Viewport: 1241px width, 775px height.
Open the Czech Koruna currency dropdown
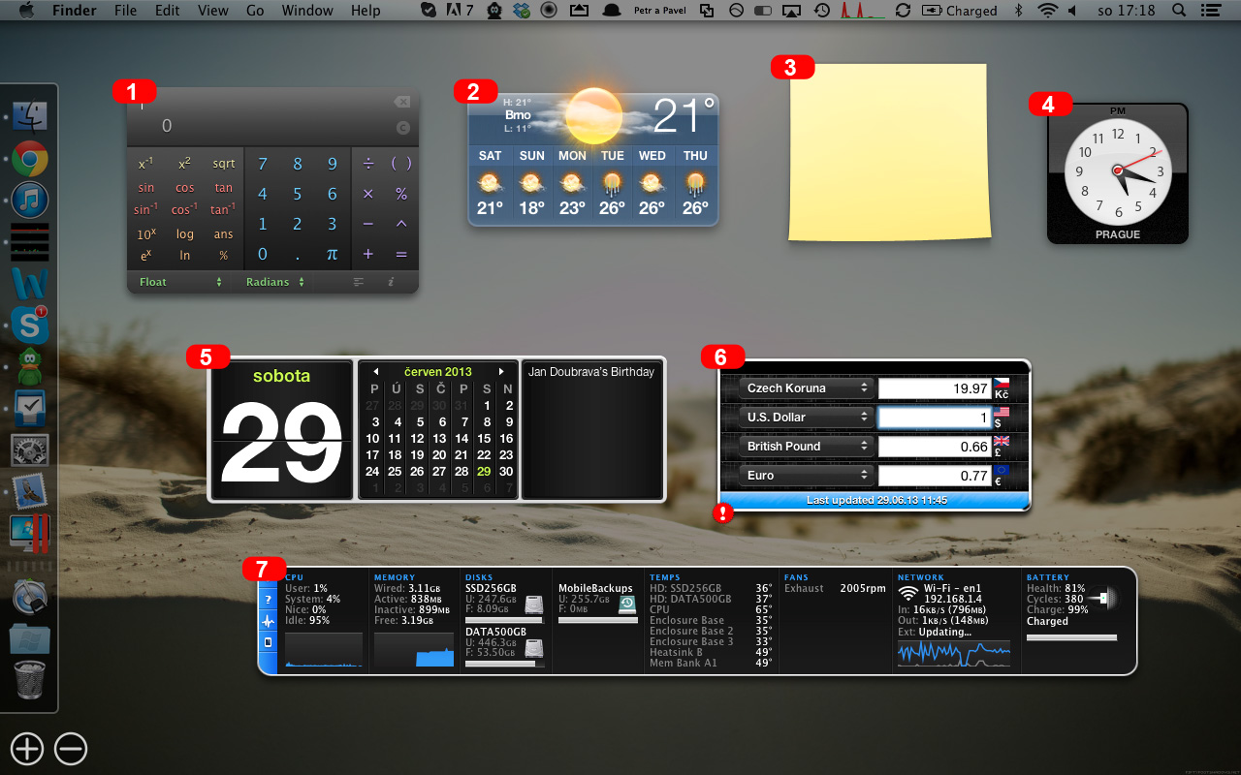pyautogui.click(x=807, y=388)
